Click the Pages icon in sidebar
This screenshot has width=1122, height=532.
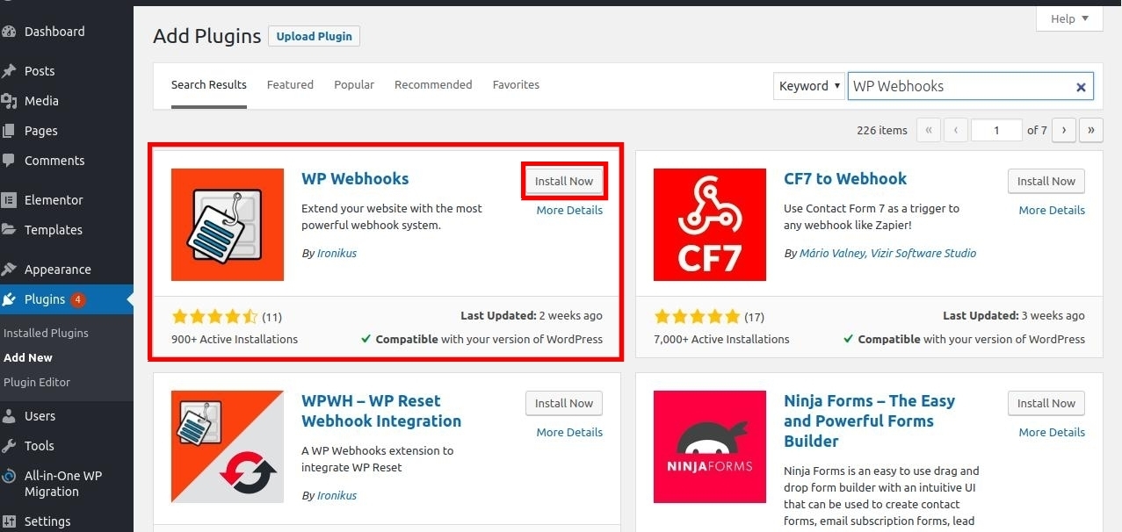coord(9,131)
